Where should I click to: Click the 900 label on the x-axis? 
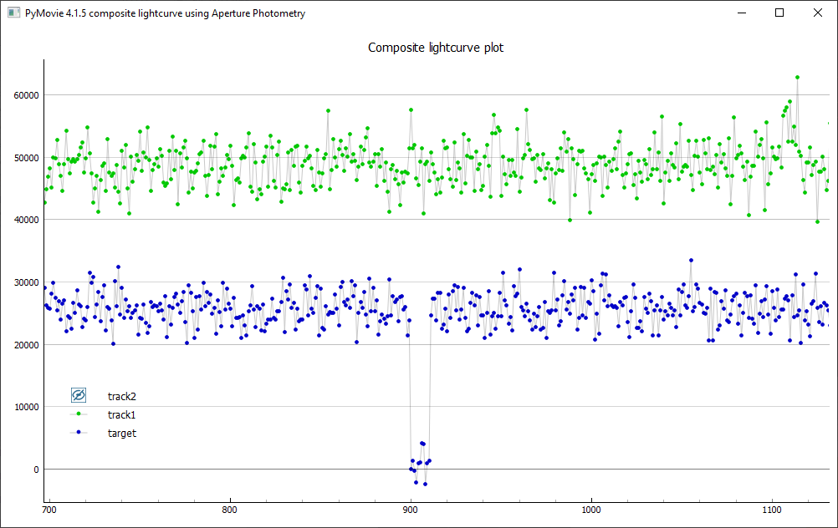coord(410,509)
